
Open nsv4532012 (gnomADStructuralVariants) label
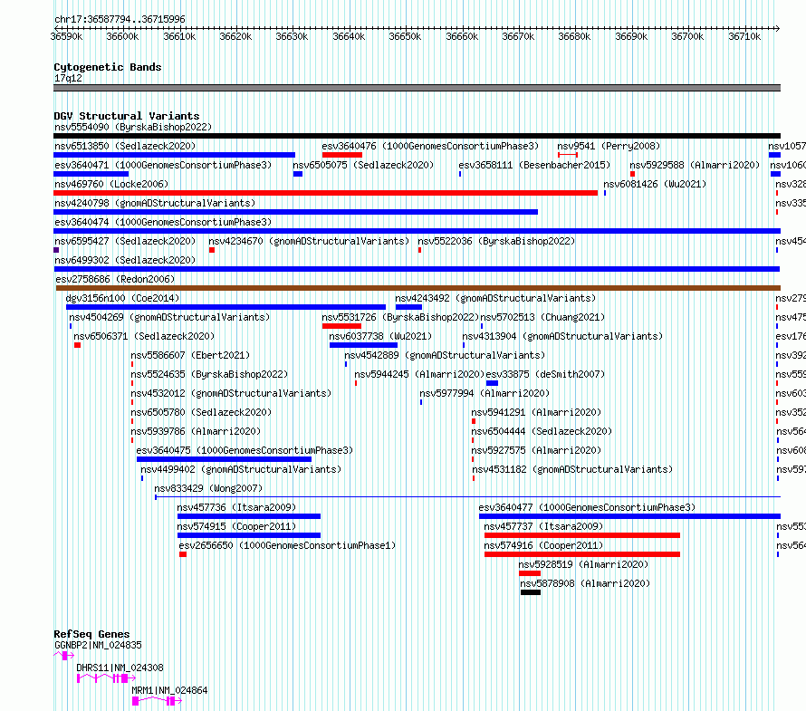pyautogui.click(x=231, y=393)
